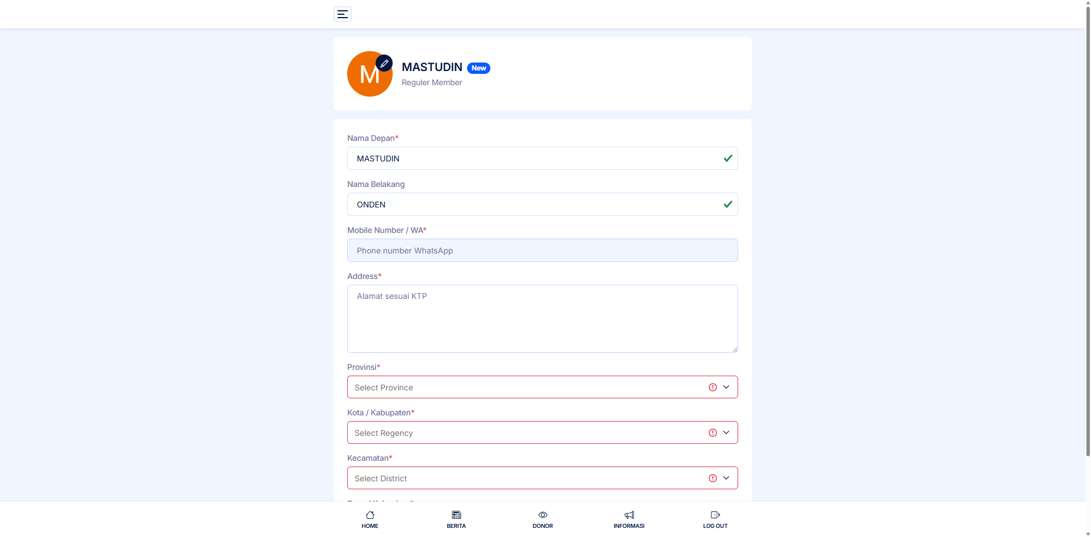Click the Donor eye icon

(543, 515)
